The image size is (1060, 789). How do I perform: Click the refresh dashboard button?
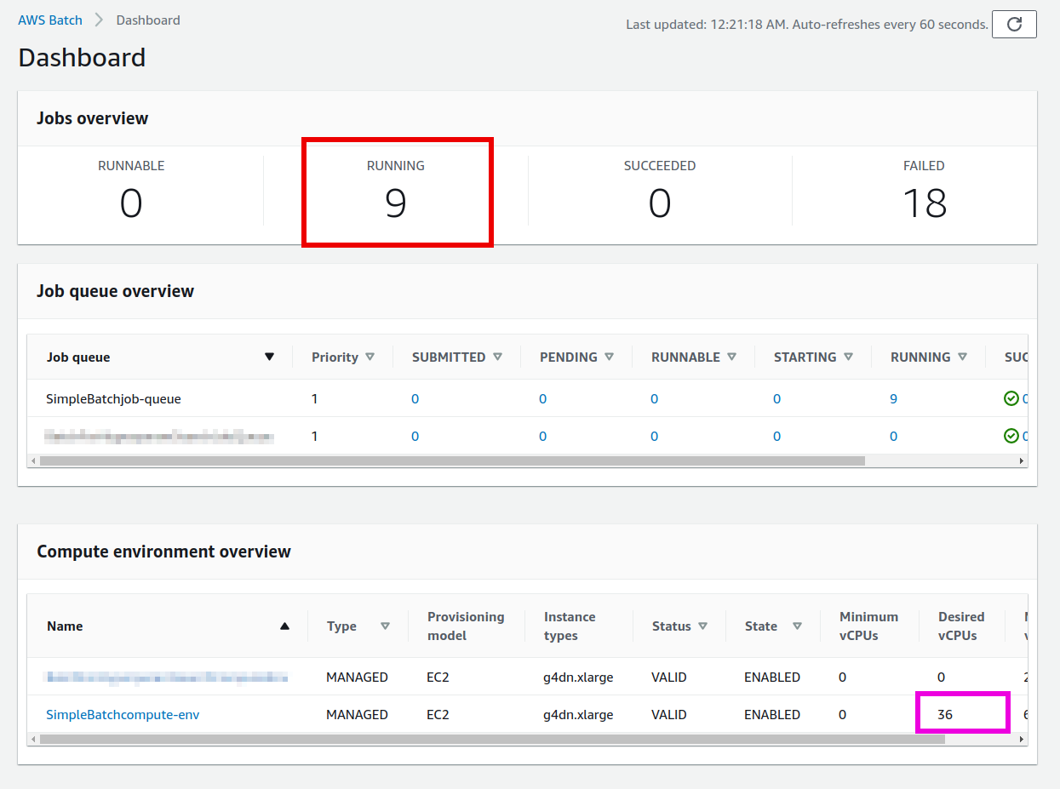click(1014, 25)
